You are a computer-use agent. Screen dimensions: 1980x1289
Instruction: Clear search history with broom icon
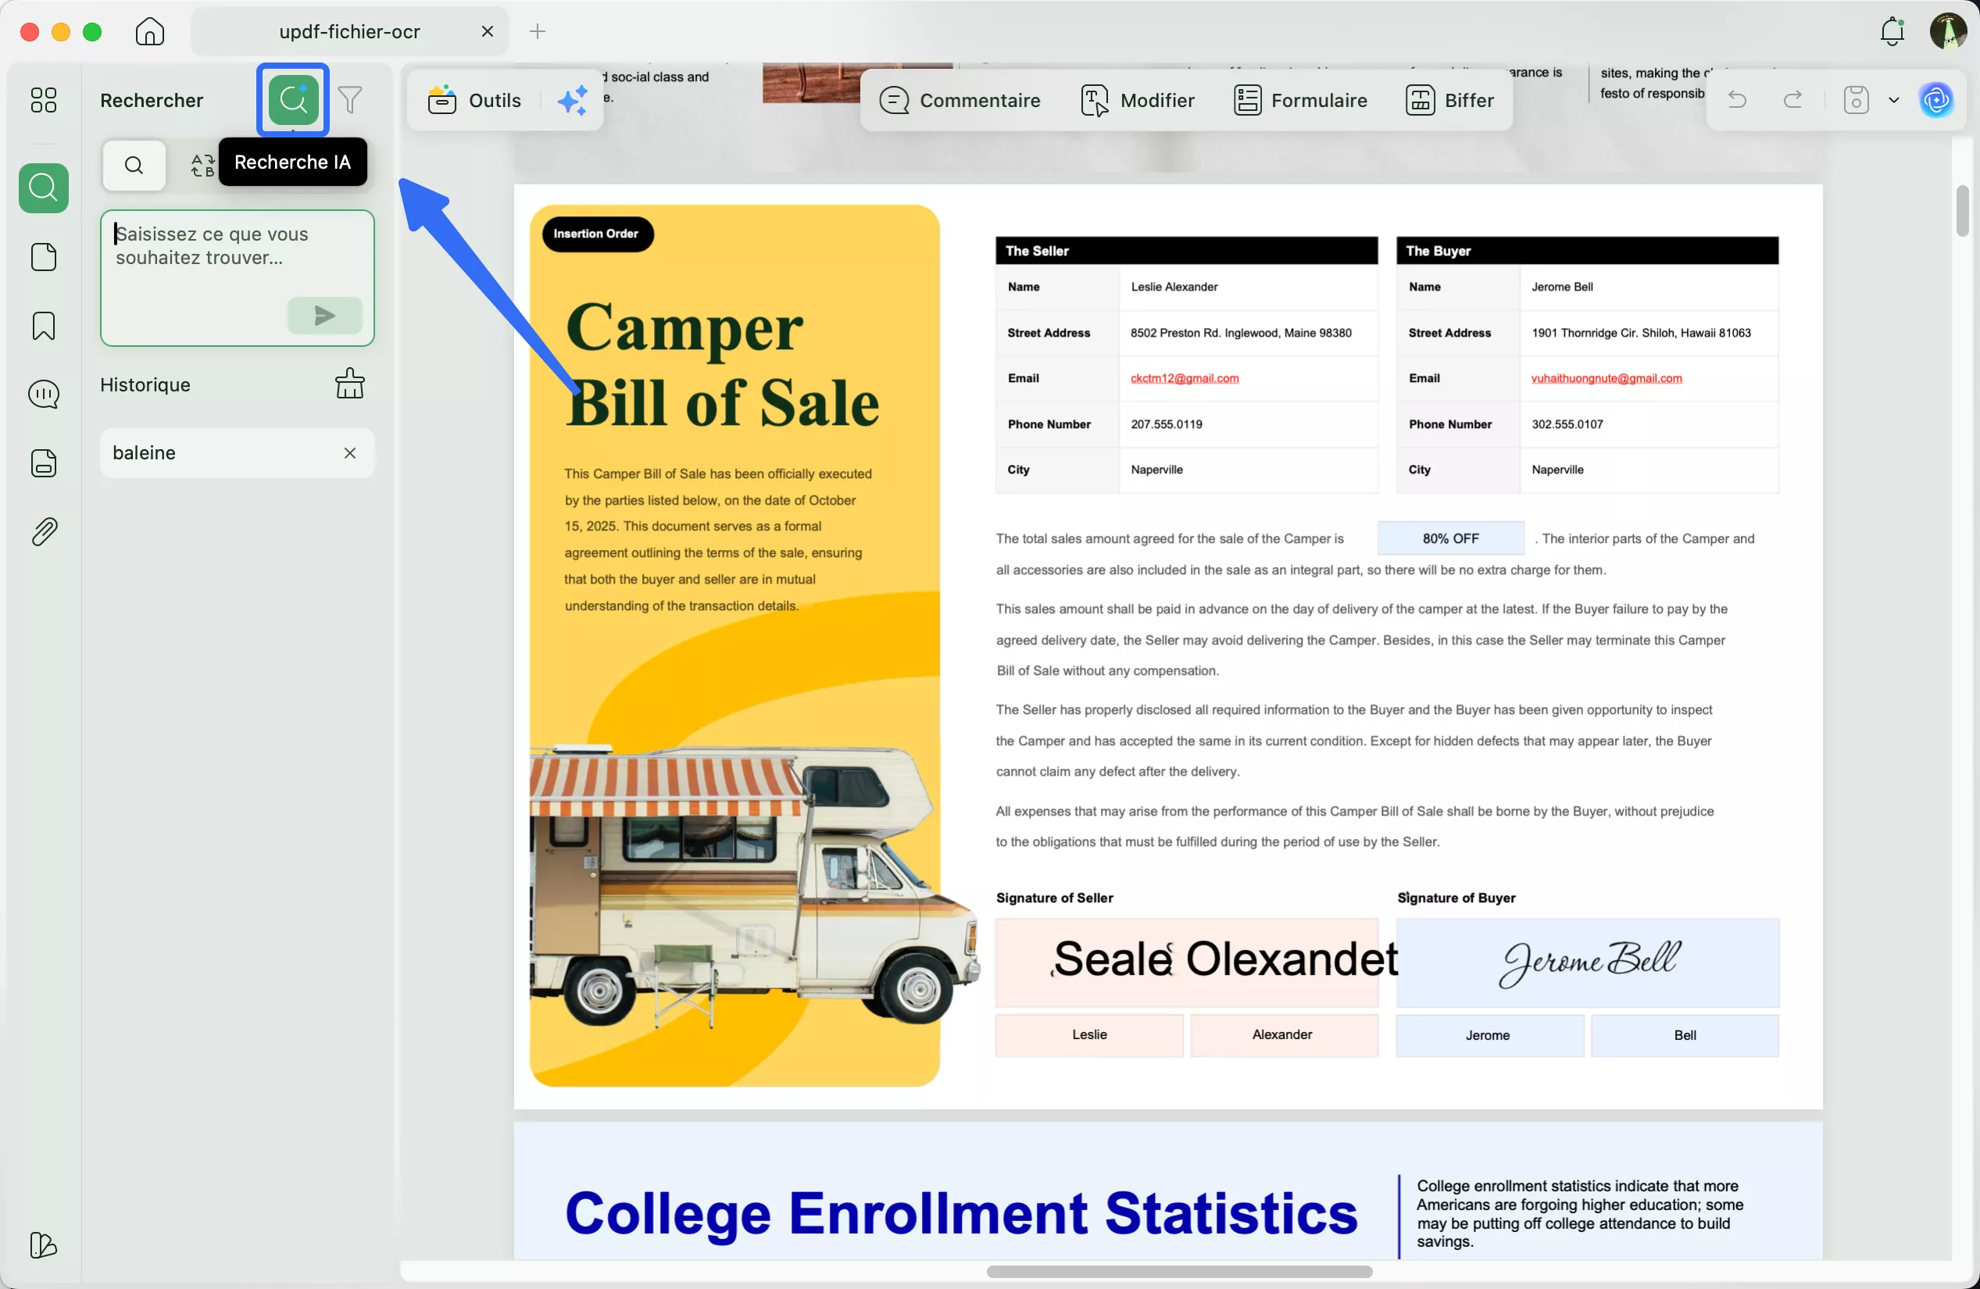tap(349, 384)
